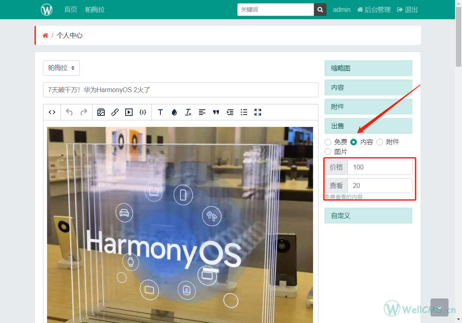The image size is (462, 323).
Task: Select the 内容 sale radio option
Action: point(354,142)
